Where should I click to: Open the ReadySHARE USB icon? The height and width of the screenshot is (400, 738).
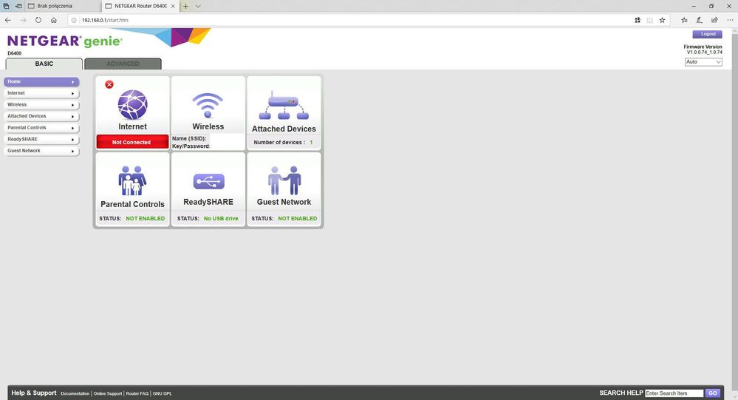[x=208, y=180]
